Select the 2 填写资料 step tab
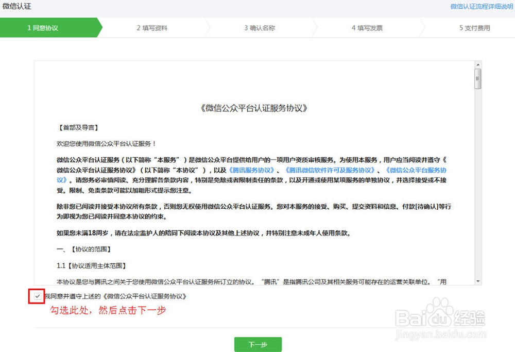The image size is (515, 352). [x=153, y=28]
